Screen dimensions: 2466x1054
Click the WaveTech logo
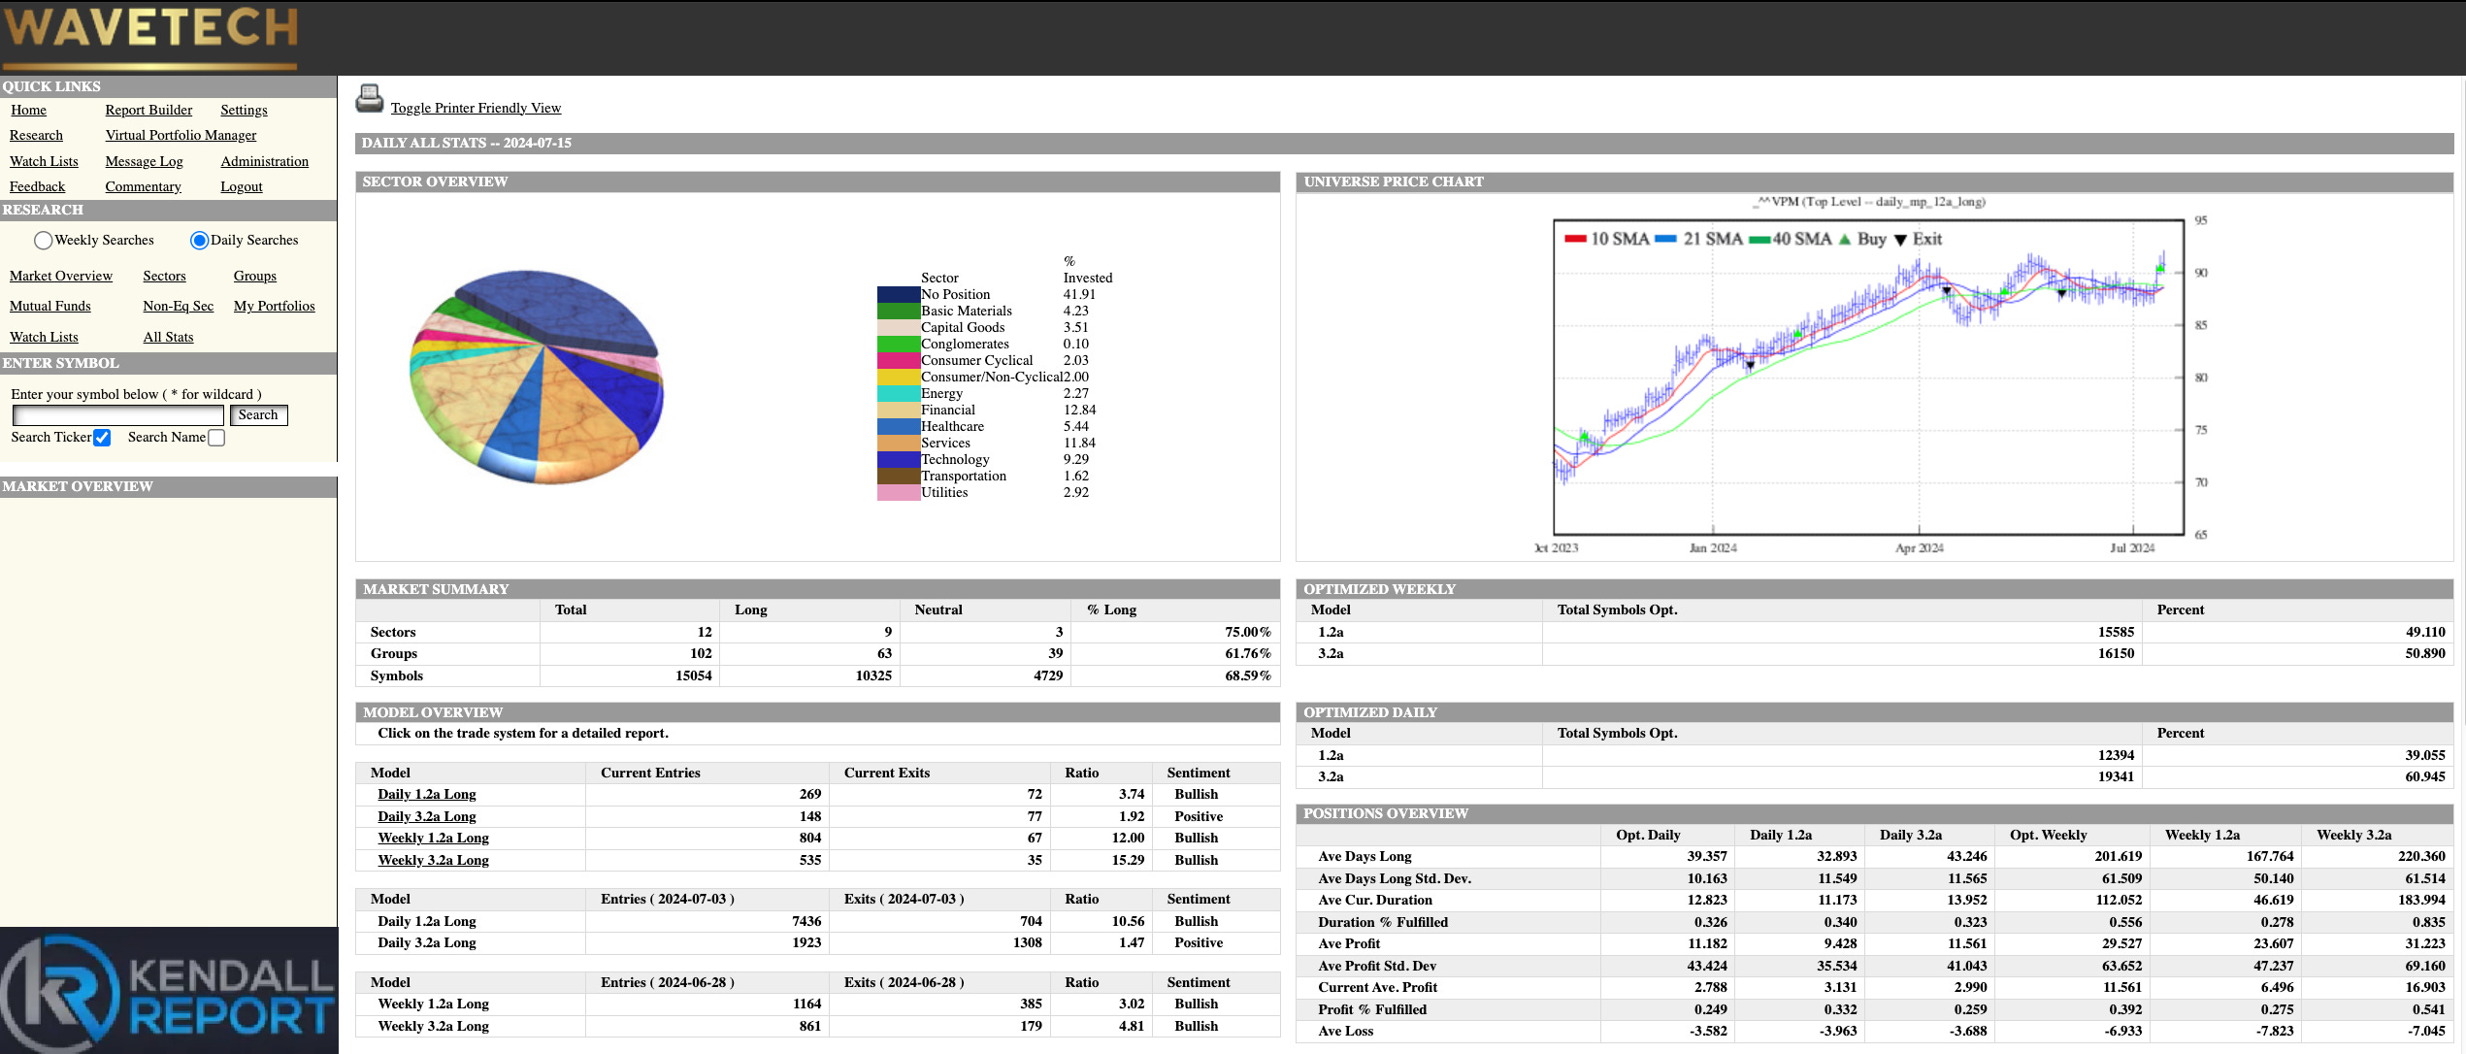pos(150,35)
